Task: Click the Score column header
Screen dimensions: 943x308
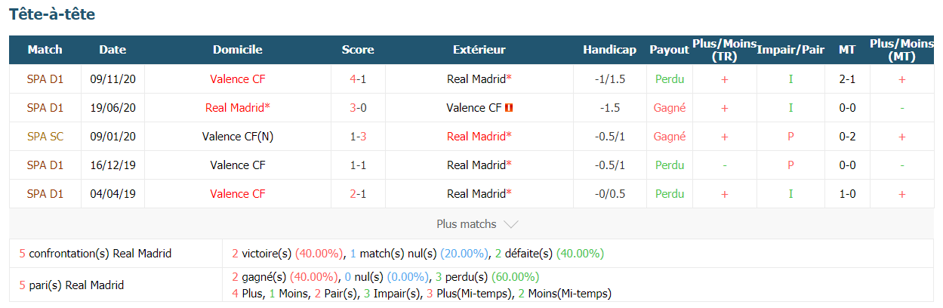Action: coord(358,50)
